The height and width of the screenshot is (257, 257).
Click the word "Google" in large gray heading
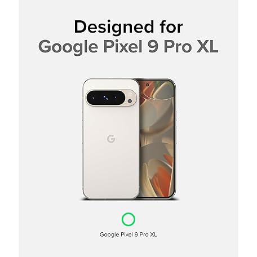[x=68, y=47]
